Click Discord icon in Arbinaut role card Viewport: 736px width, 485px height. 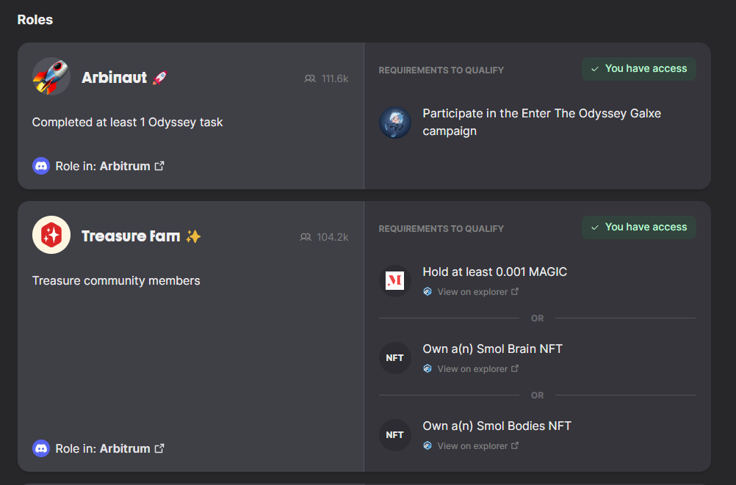tap(41, 166)
